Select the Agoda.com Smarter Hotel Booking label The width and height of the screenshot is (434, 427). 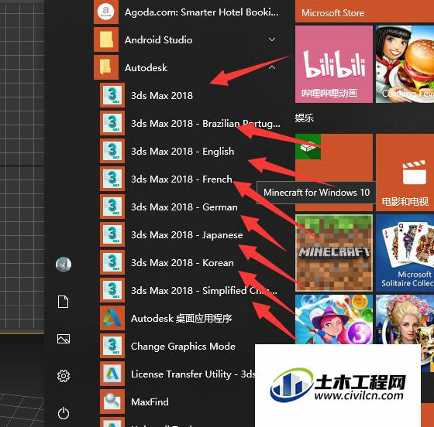(201, 12)
